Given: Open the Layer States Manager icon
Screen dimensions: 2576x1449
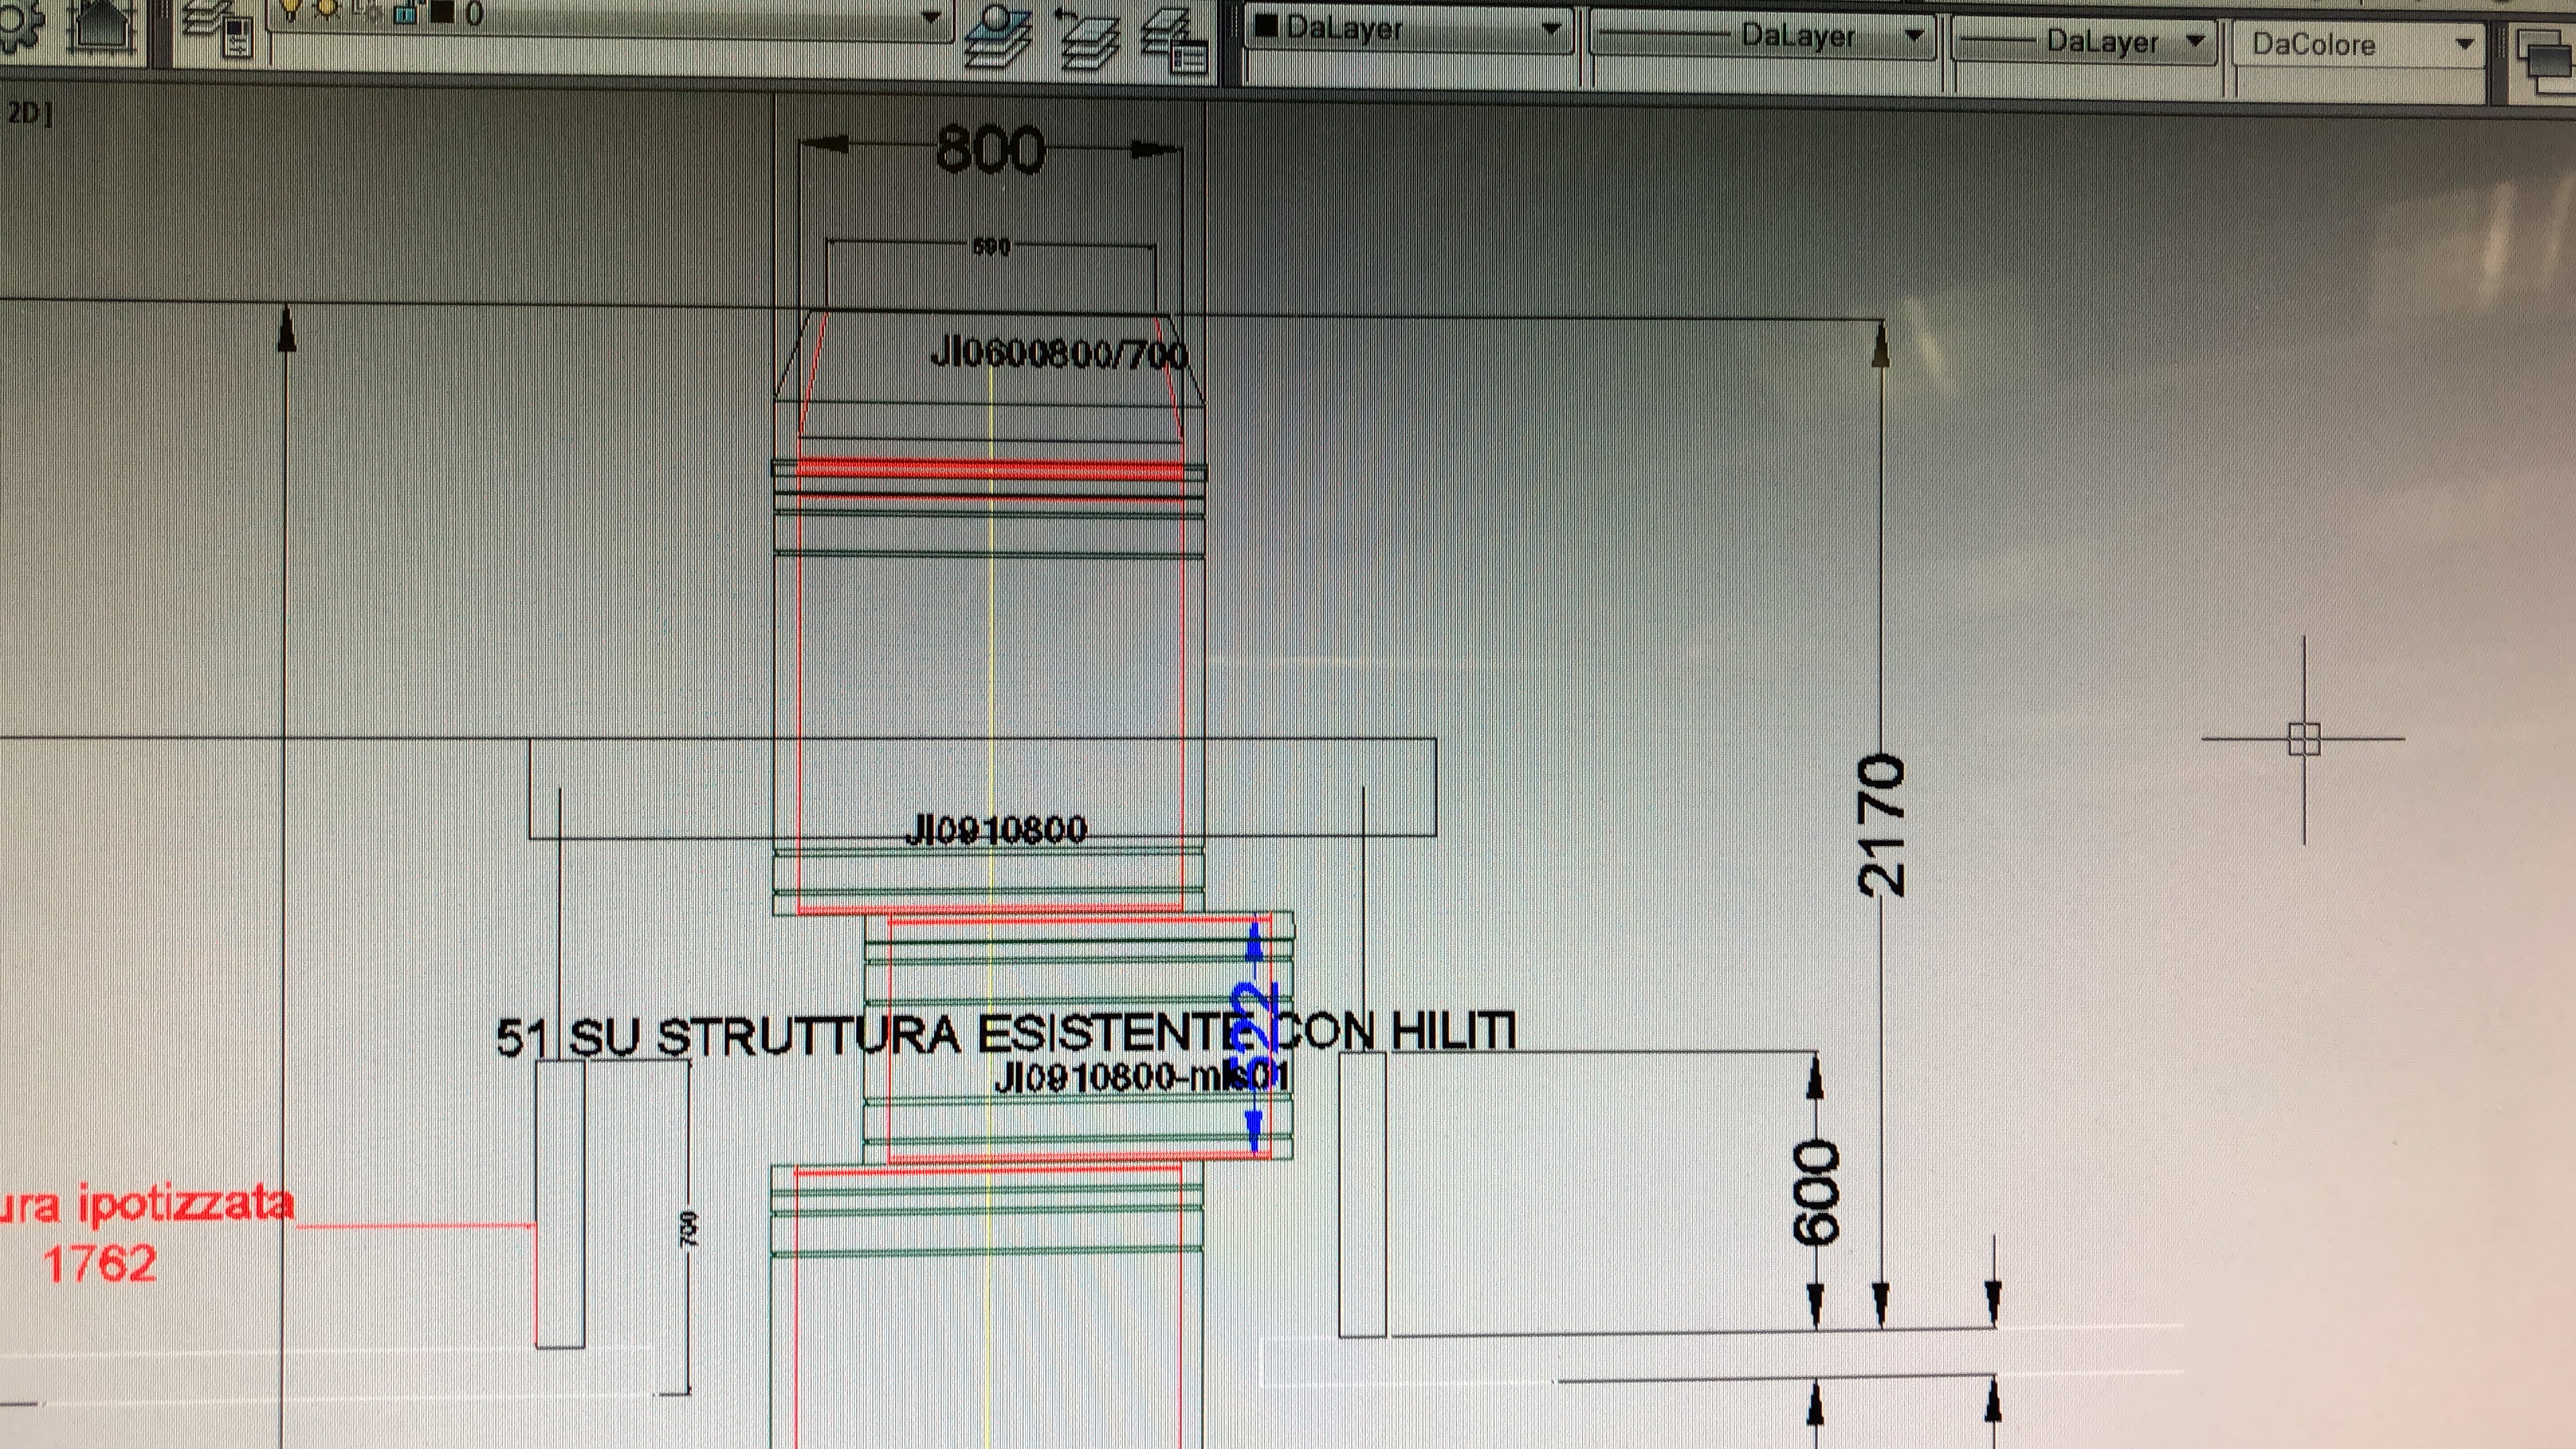Looking at the screenshot, I should (1175, 42).
